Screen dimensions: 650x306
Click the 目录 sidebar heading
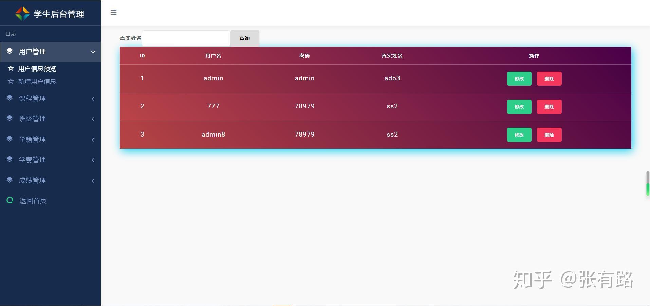(x=11, y=34)
